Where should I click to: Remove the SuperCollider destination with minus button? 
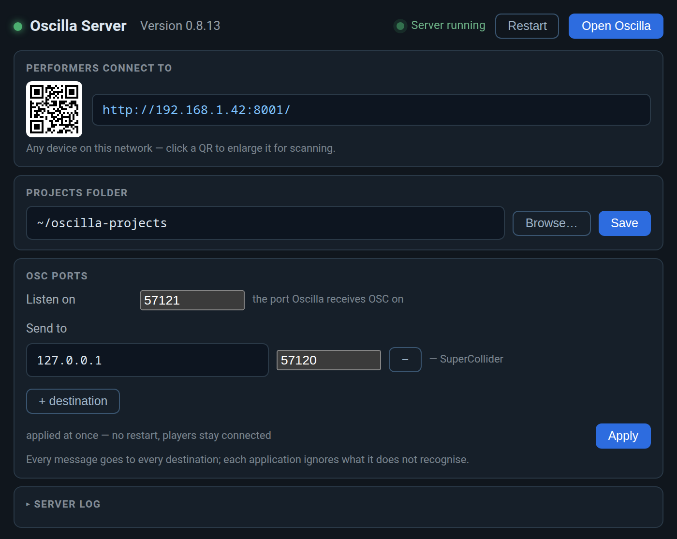(405, 360)
